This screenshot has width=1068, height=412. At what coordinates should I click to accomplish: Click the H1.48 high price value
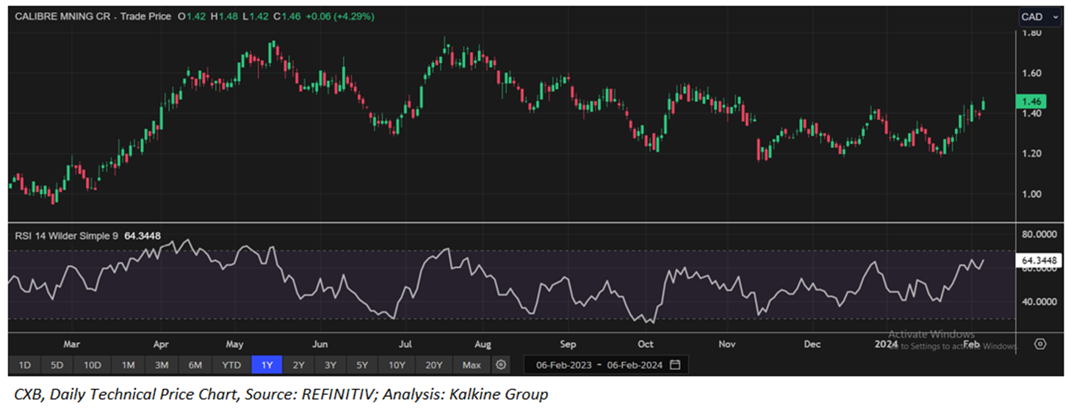tap(223, 16)
